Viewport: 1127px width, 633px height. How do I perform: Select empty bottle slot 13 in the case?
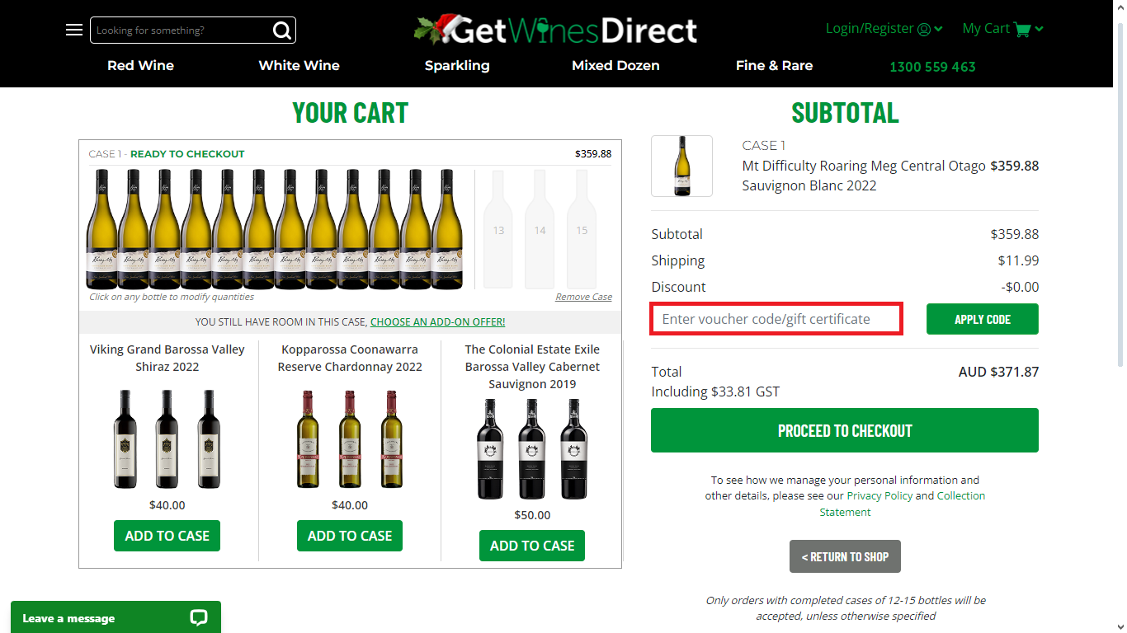pyautogui.click(x=497, y=229)
